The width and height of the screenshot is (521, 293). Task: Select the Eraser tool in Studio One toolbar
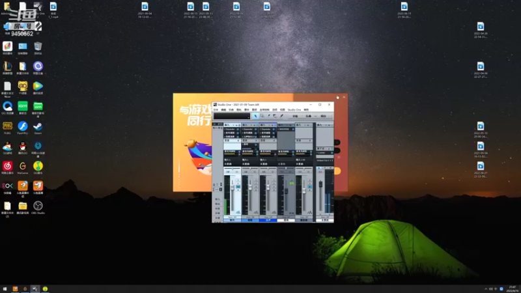(x=275, y=116)
